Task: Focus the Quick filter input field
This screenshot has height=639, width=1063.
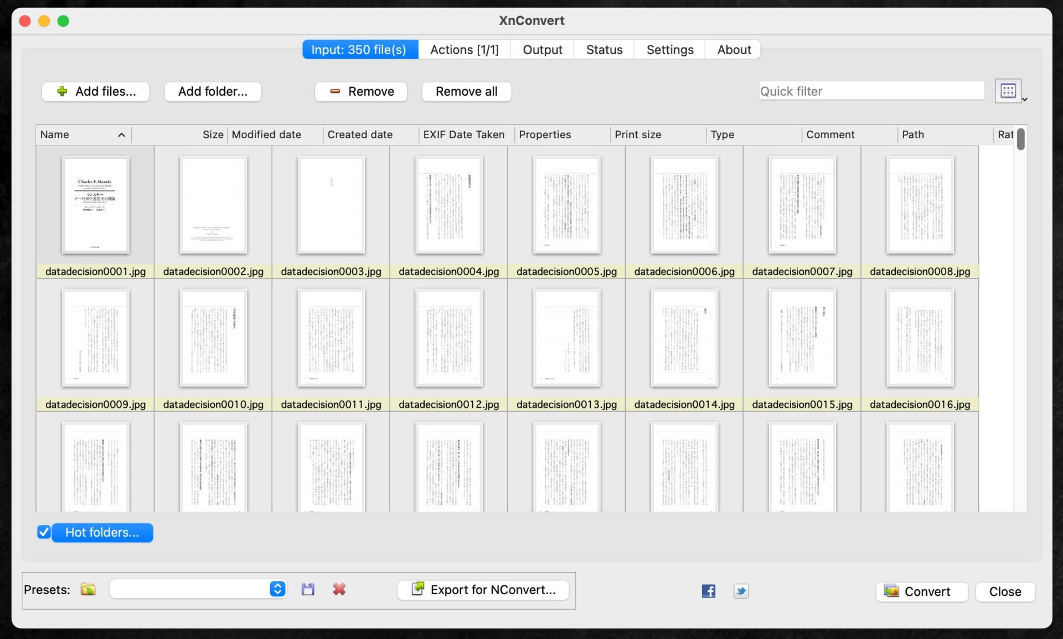Action: (871, 91)
